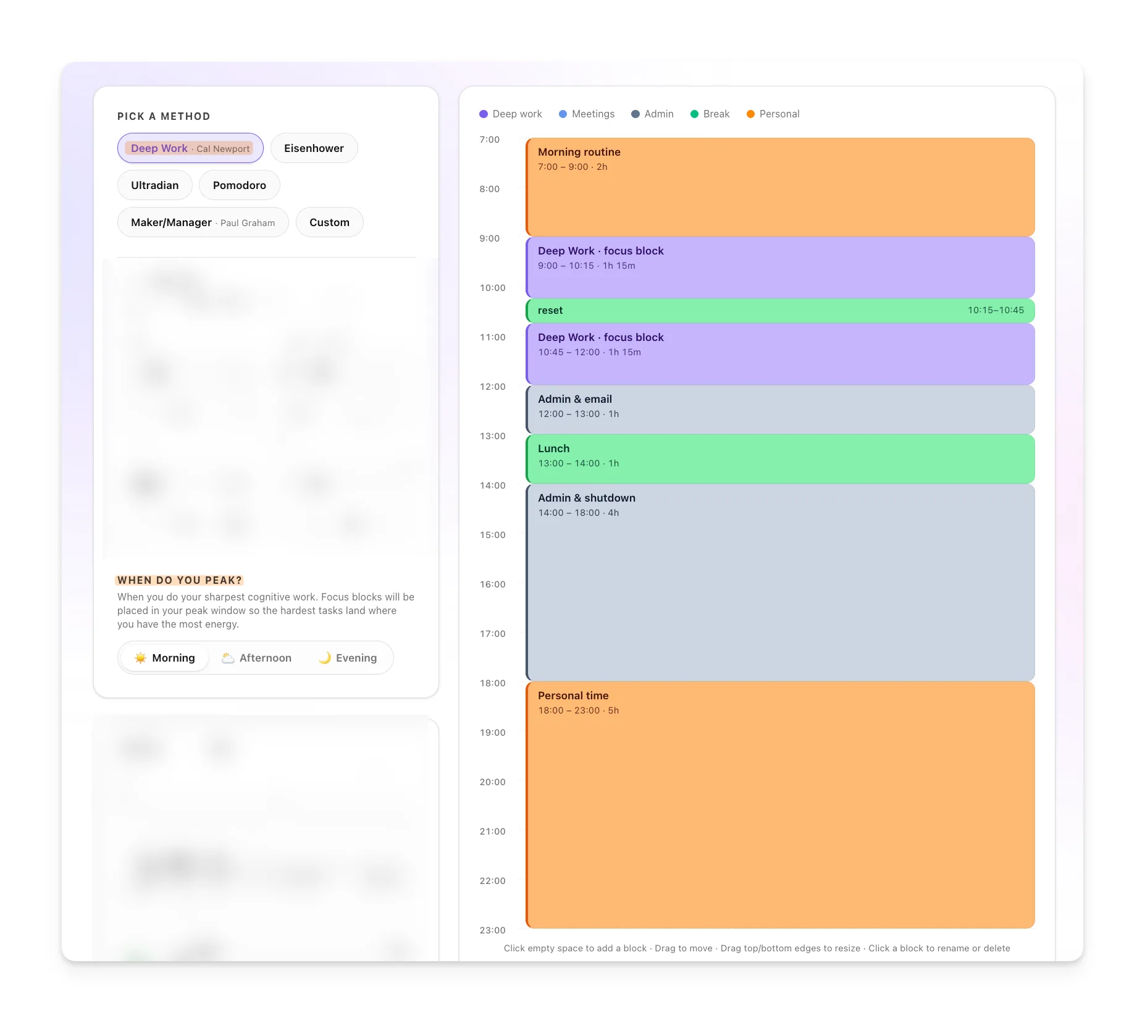Click the blue Meetings legend dot
The height and width of the screenshot is (1023, 1145).
point(563,114)
